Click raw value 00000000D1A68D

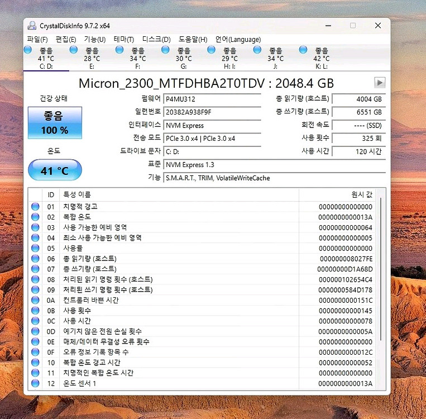[345, 269]
